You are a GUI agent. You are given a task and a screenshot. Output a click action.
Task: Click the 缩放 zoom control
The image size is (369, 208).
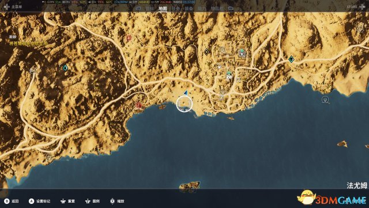(117, 201)
